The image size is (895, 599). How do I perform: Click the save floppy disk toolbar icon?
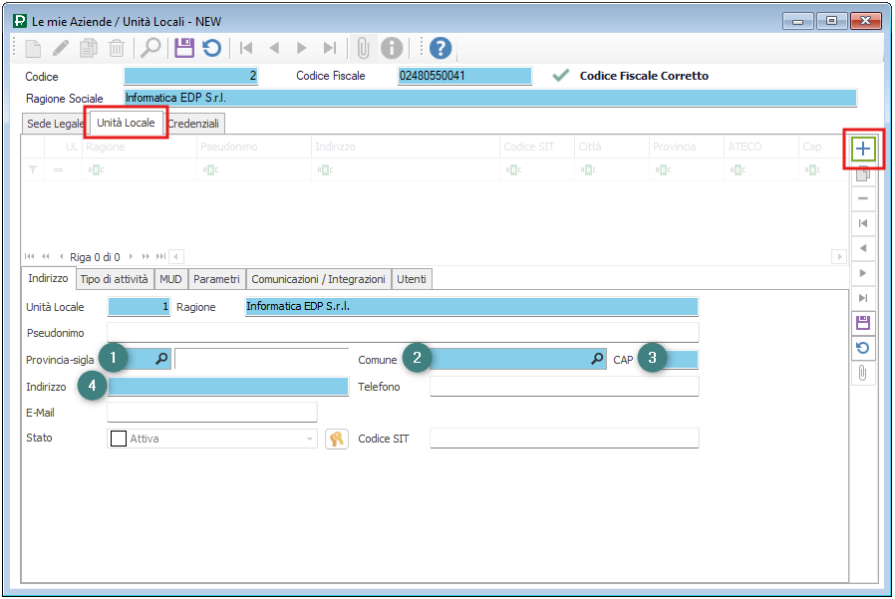183,48
